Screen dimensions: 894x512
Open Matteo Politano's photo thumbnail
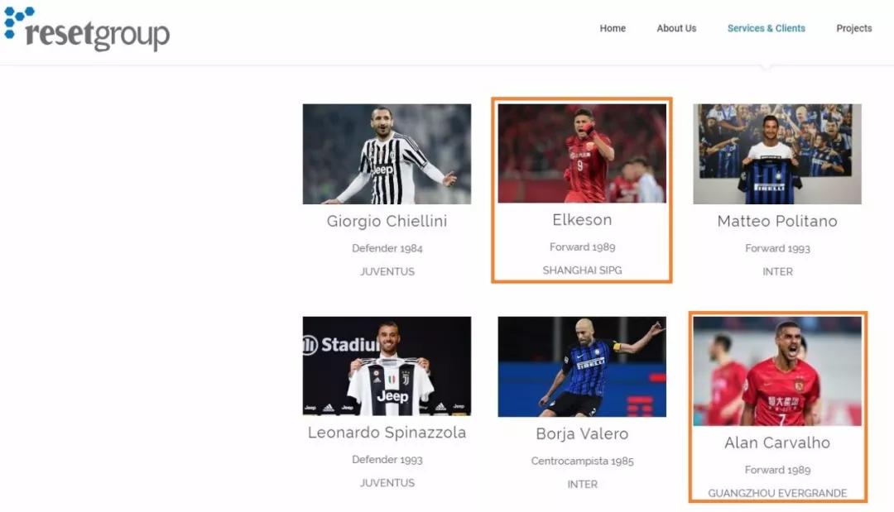pos(777,154)
